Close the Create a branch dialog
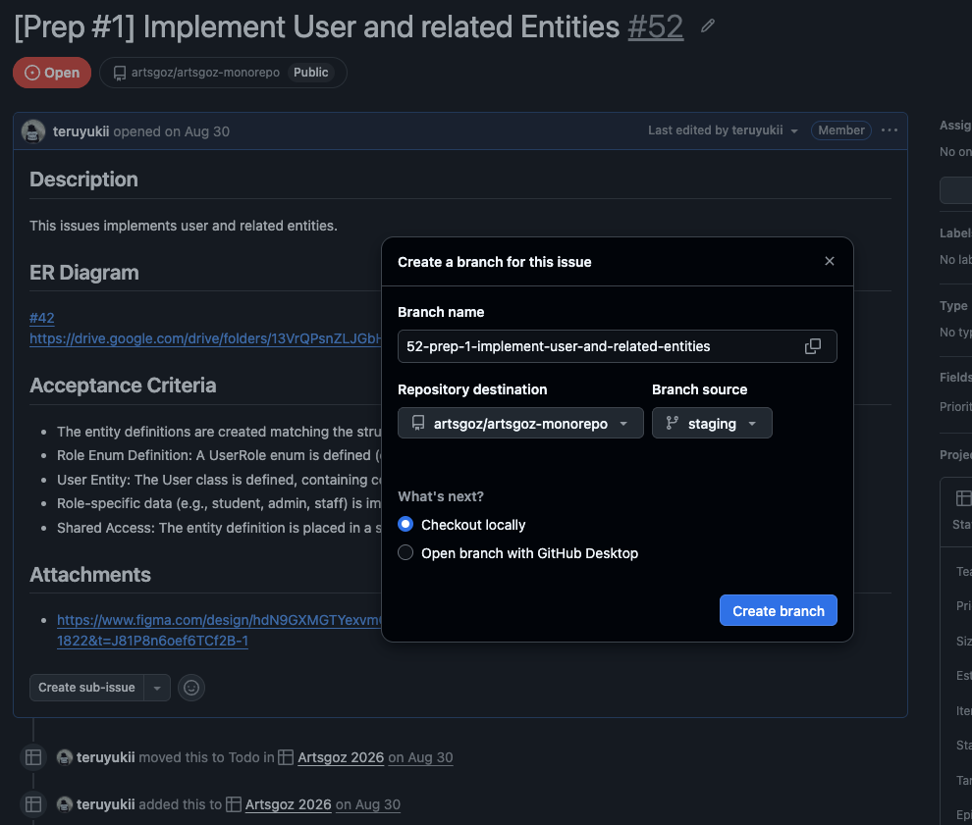 (x=830, y=261)
